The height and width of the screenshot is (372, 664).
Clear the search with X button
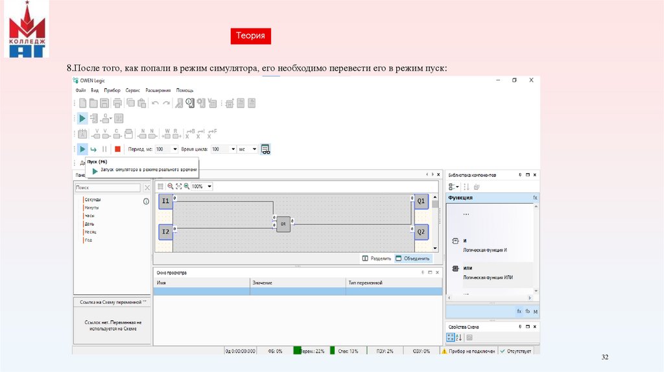[147, 187]
